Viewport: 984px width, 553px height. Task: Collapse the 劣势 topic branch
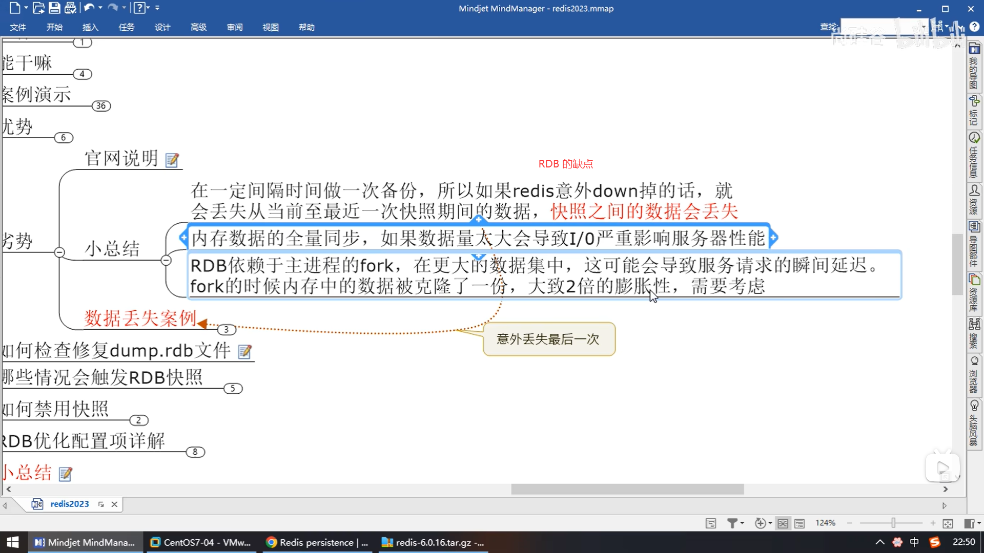tap(59, 252)
